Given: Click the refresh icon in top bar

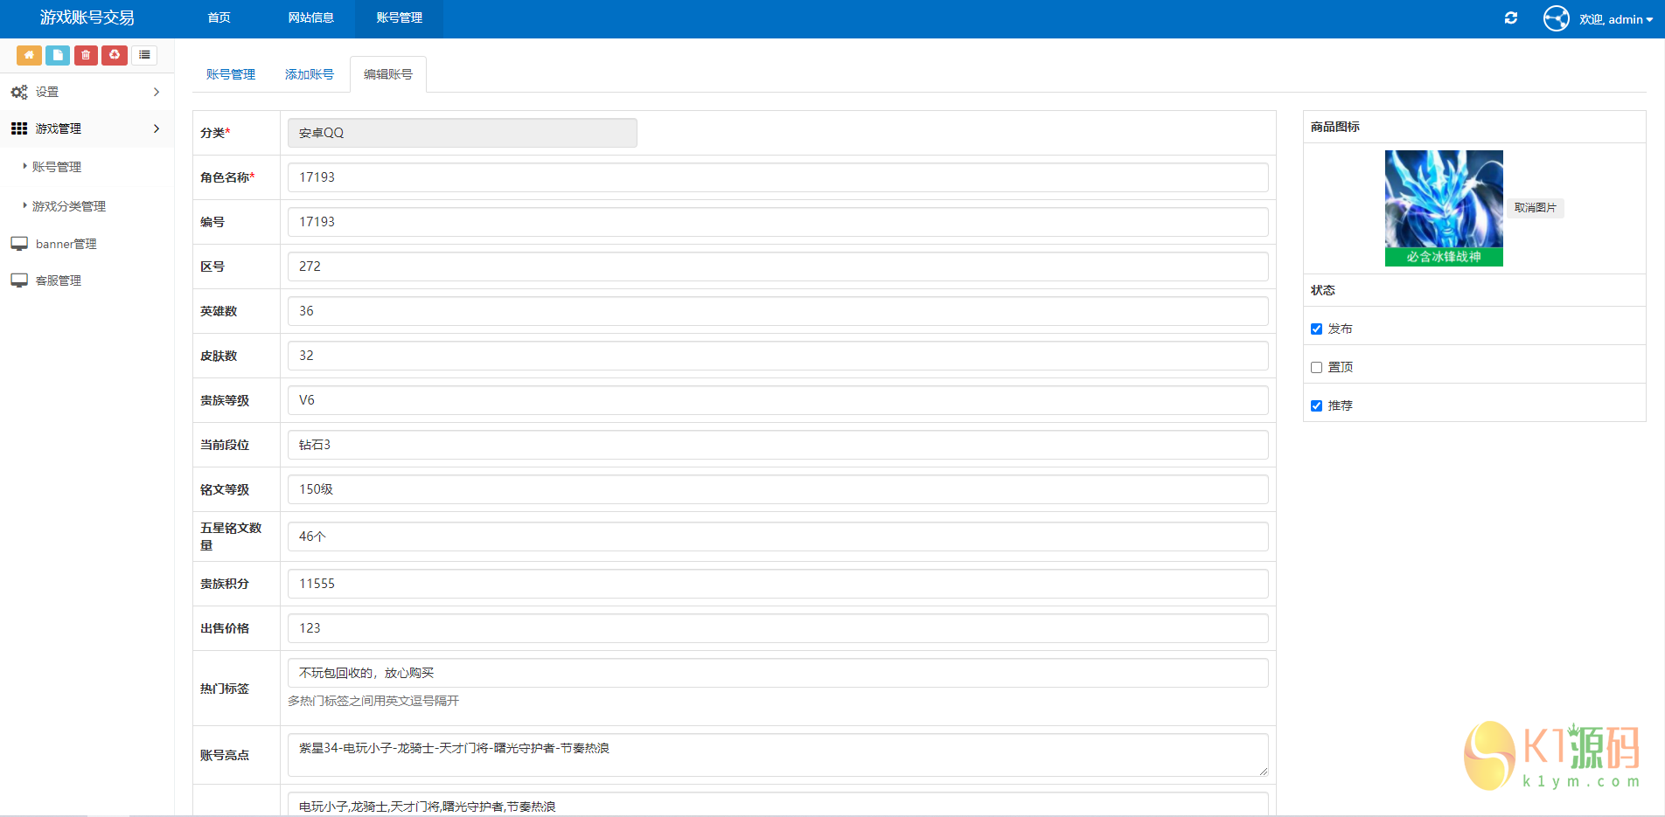Looking at the screenshot, I should click(x=1511, y=18).
